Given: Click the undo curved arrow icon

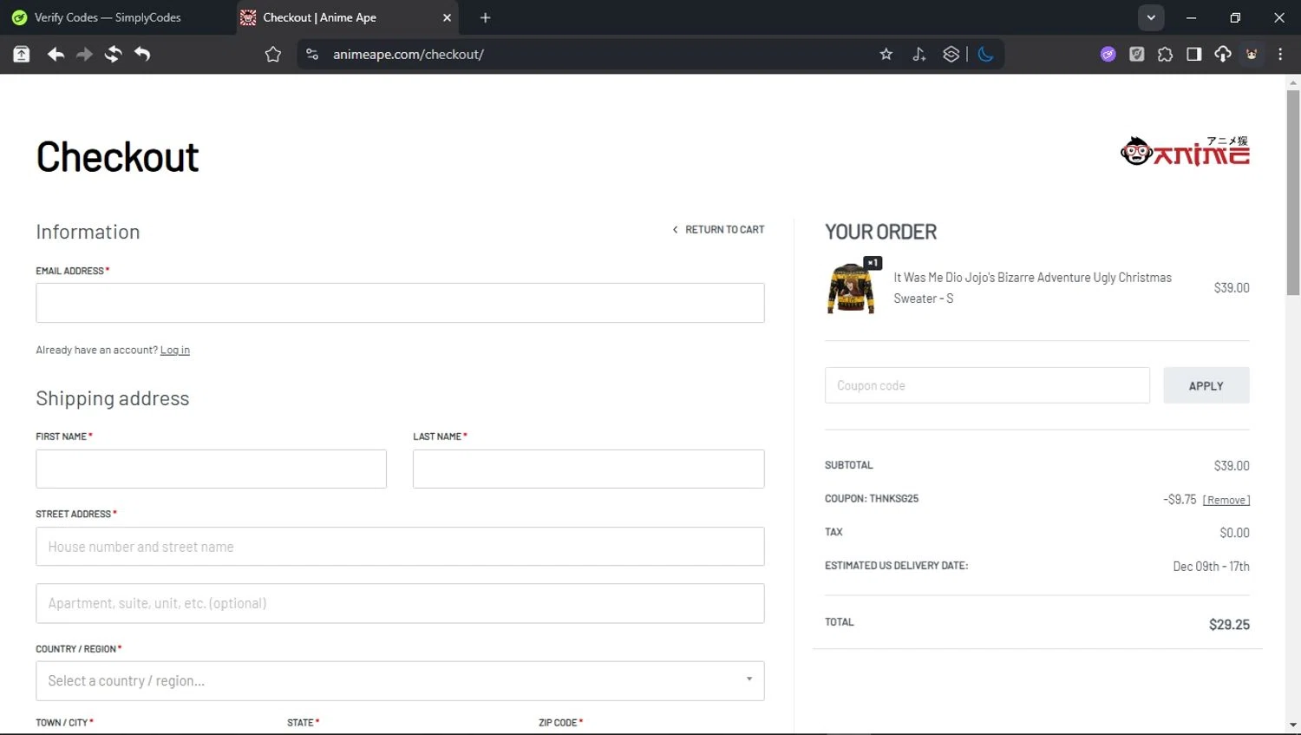Looking at the screenshot, I should [x=142, y=54].
